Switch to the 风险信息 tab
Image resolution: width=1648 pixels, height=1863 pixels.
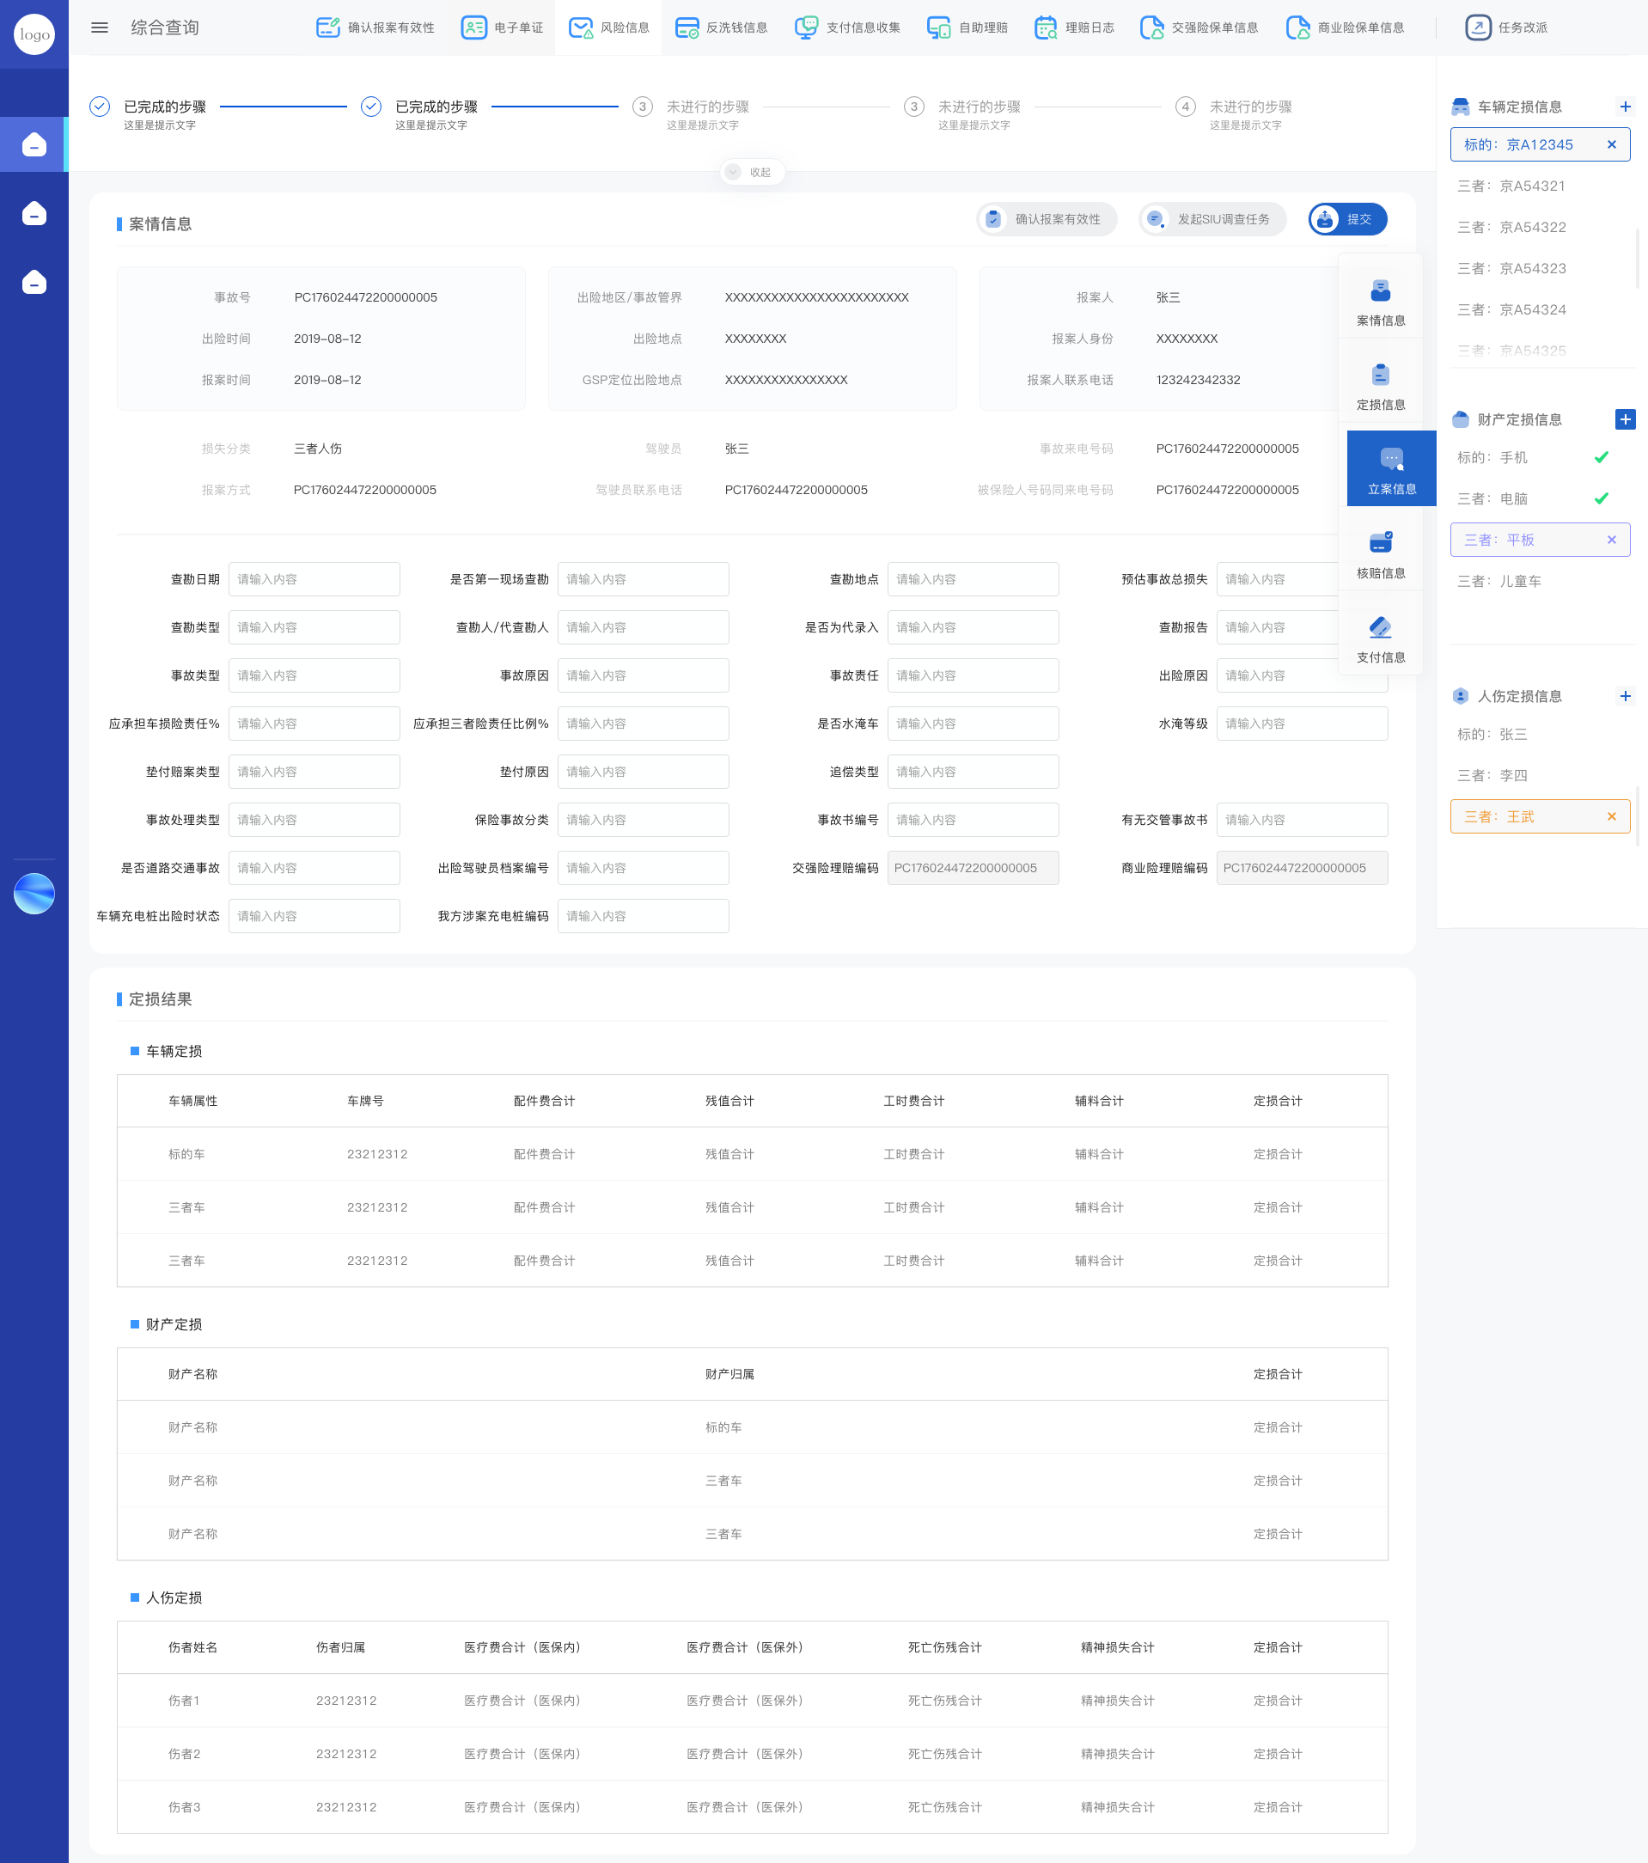[608, 27]
